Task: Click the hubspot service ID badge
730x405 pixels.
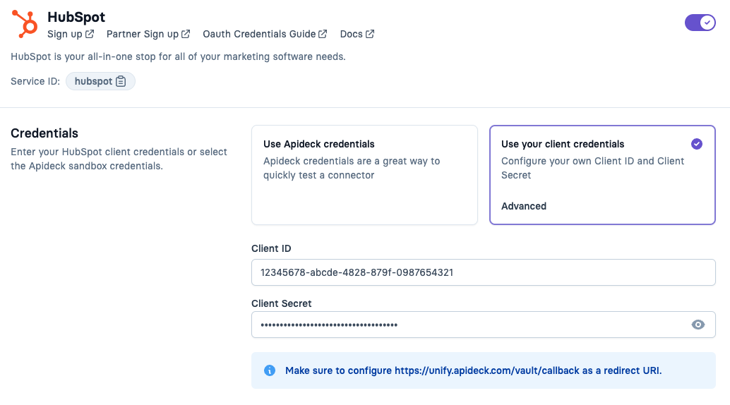Action: pos(100,81)
